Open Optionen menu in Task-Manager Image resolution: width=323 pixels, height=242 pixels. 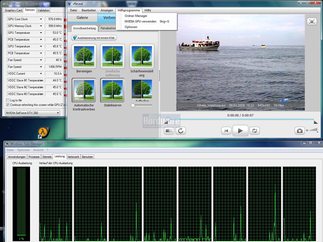coord(23,150)
